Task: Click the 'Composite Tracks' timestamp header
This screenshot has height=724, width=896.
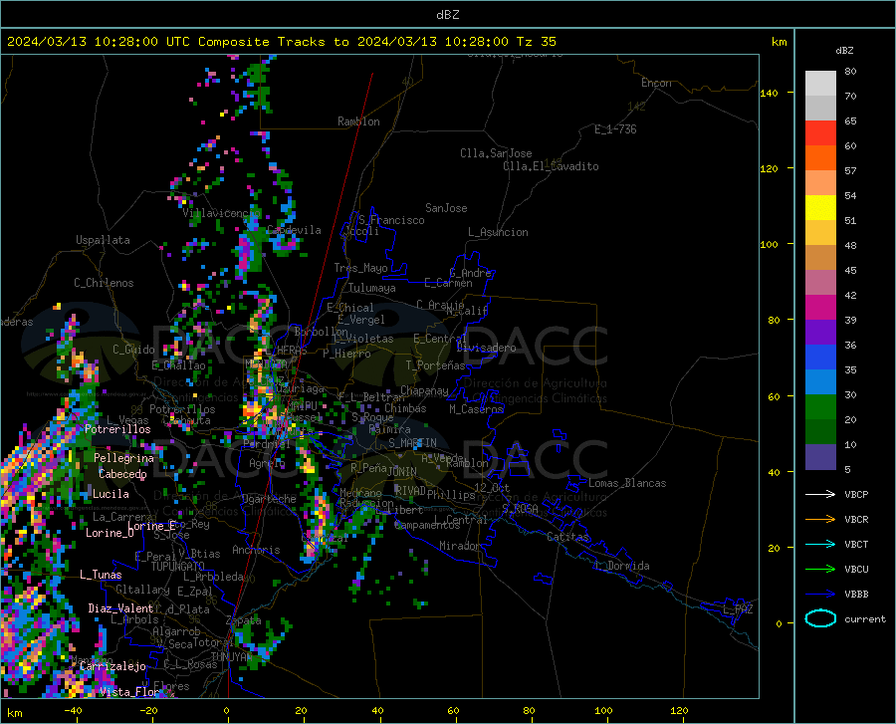Action: 281,42
